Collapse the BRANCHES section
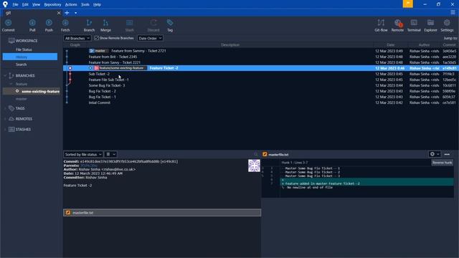This screenshot has height=258, width=459. click(5, 75)
